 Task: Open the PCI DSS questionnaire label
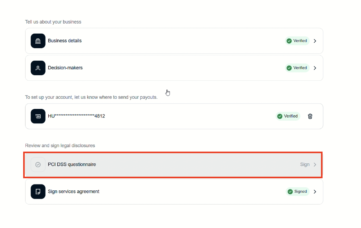point(72,165)
